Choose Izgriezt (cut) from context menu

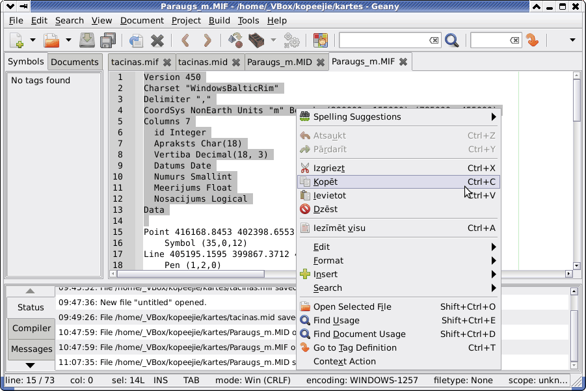[399, 169]
